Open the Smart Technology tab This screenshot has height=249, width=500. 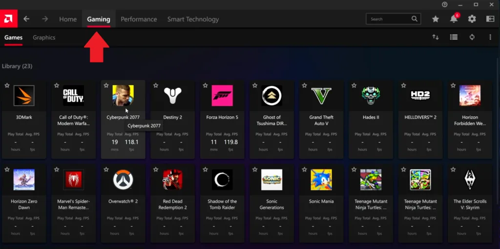pos(193,19)
